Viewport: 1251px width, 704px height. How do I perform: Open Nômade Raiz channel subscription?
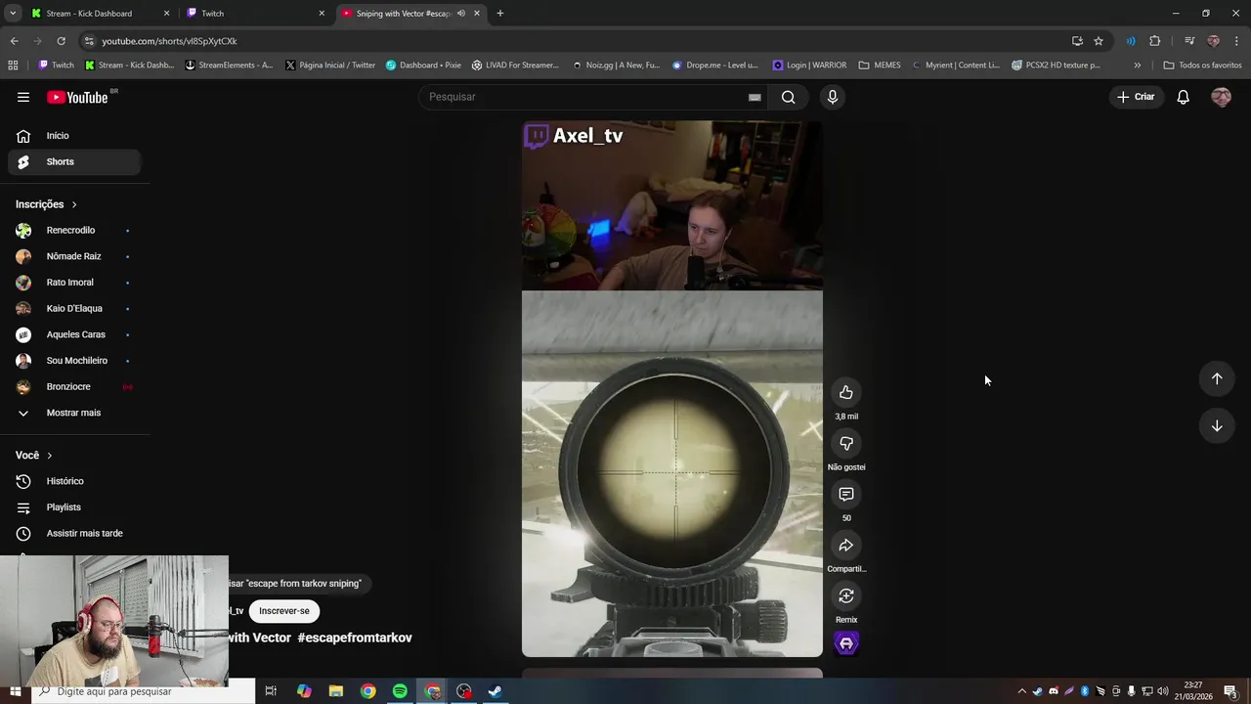74,256
